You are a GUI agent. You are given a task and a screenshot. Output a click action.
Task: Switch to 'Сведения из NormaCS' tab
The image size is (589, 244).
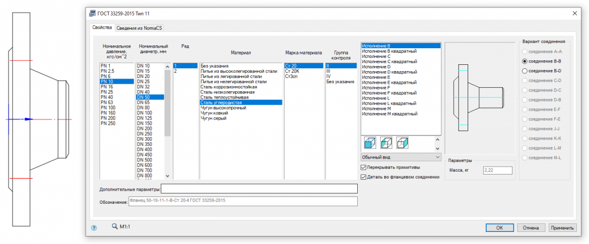click(x=140, y=28)
